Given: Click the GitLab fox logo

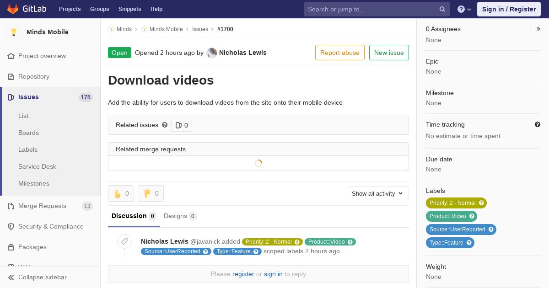Looking at the screenshot, I should point(13,9).
